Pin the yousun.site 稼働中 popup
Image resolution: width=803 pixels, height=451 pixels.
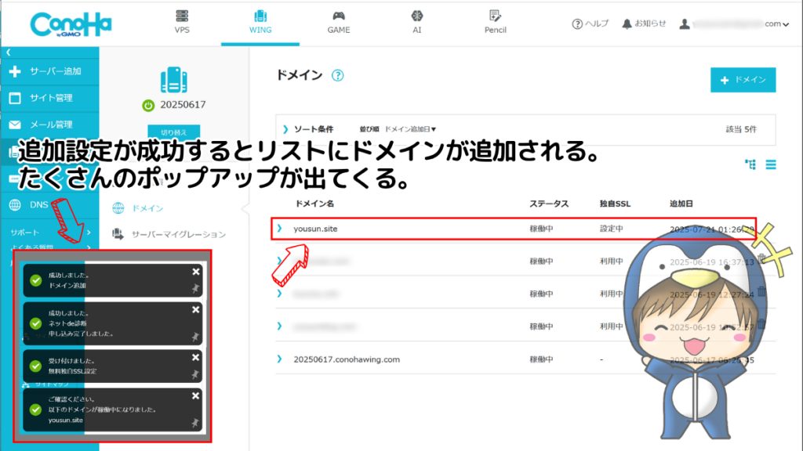click(195, 423)
